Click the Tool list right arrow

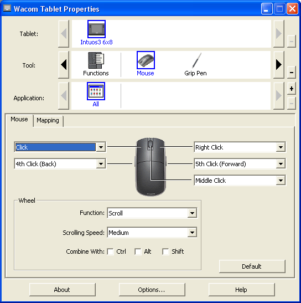pos(279,65)
